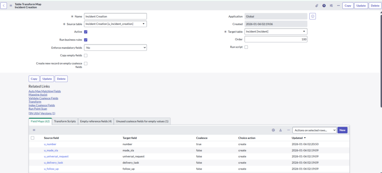Expand the Enforce mandatory fields dropdown

pos(115,48)
